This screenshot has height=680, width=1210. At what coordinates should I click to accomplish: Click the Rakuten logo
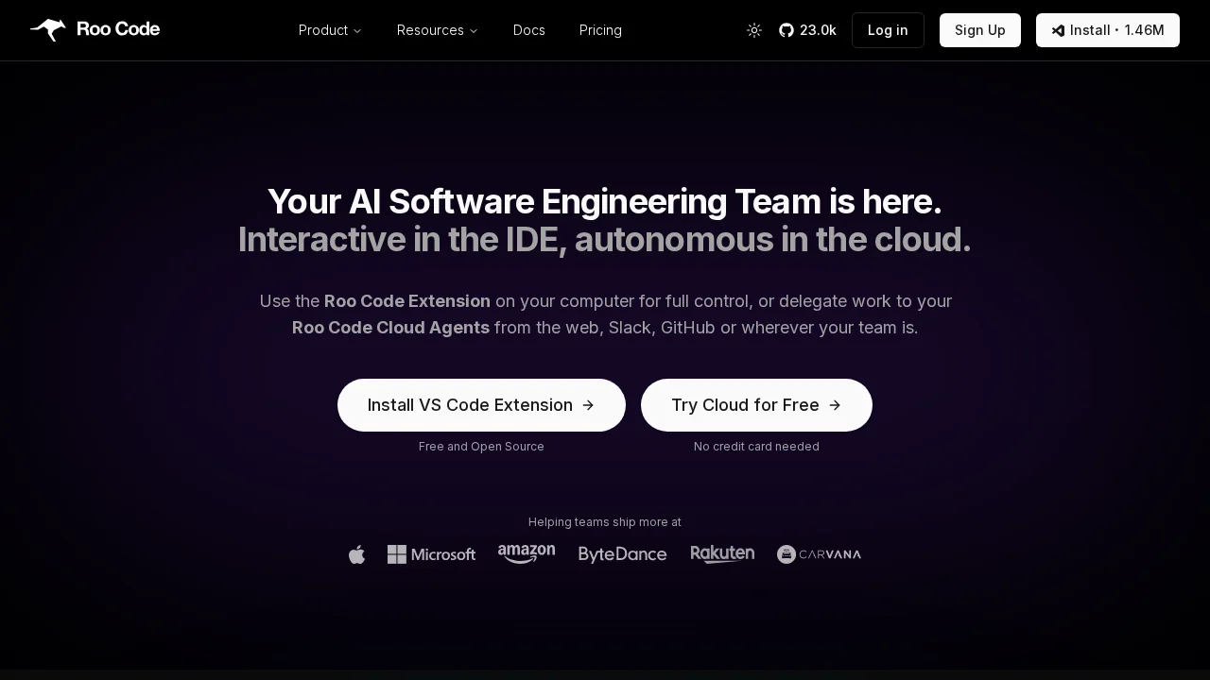(x=722, y=554)
